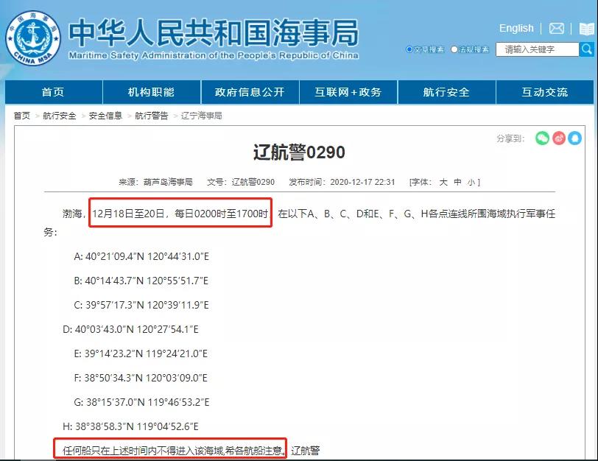The height and width of the screenshot is (461, 598).
Task: Click the site title 中华人民共和国海事局
Action: [x=214, y=33]
